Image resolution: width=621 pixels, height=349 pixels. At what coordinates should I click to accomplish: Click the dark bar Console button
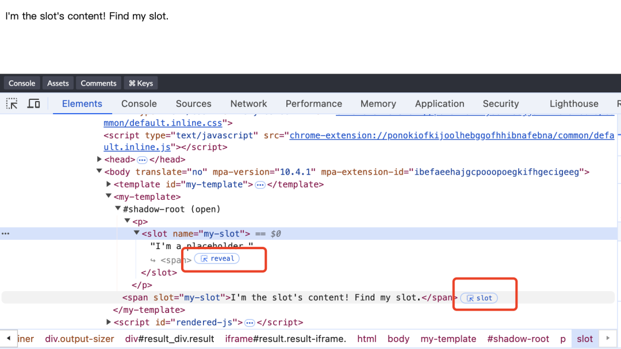tap(22, 83)
